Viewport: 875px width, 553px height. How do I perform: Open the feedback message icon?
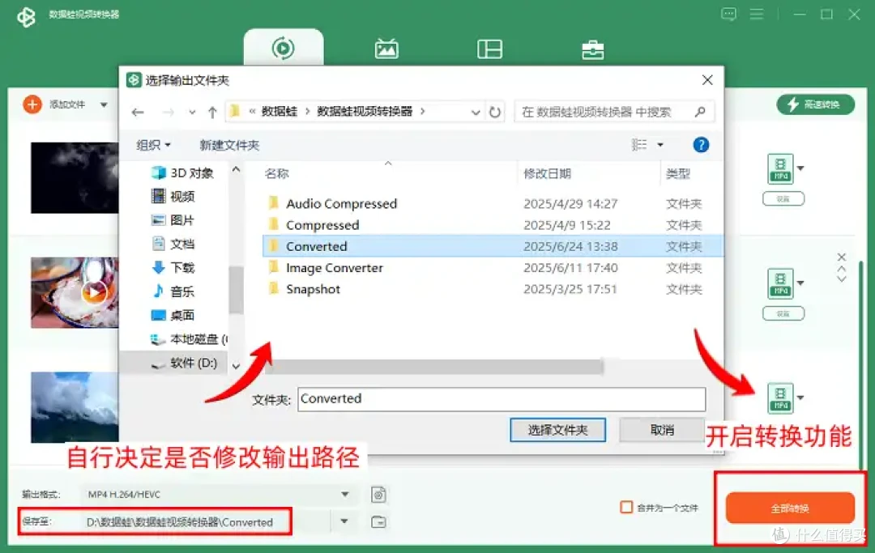728,14
